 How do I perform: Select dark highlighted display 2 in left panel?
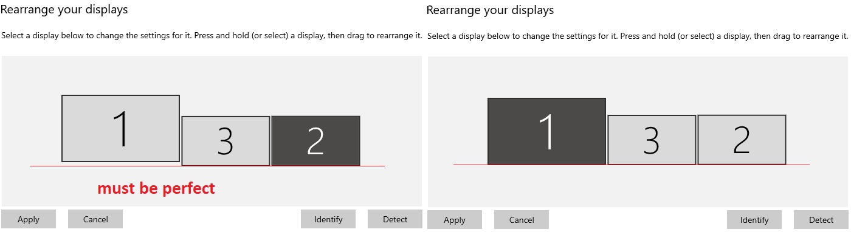coord(315,141)
